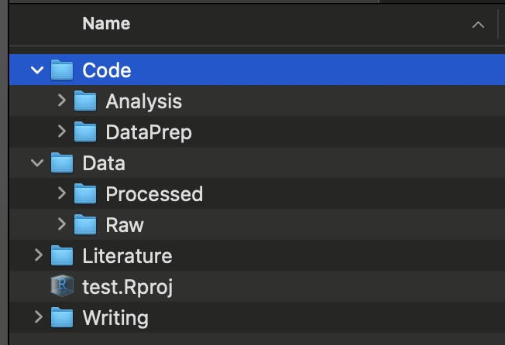Click the Analysis folder icon

point(85,101)
